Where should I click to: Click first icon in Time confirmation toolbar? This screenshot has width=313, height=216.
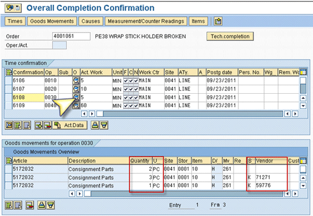point(9,125)
